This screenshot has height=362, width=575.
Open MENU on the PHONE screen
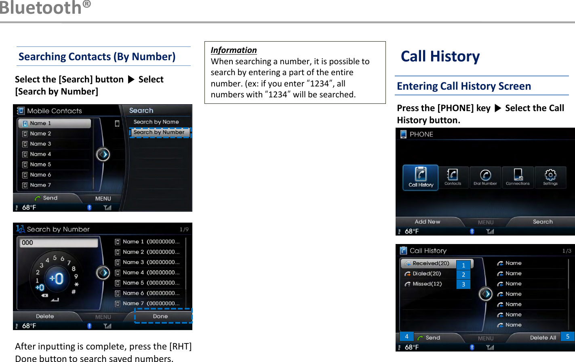[x=486, y=222]
